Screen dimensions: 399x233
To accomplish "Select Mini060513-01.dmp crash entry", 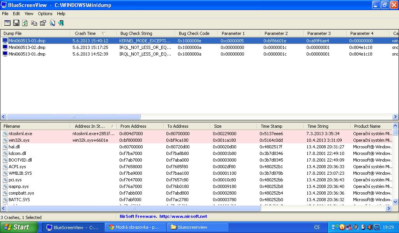I will click(27, 54).
